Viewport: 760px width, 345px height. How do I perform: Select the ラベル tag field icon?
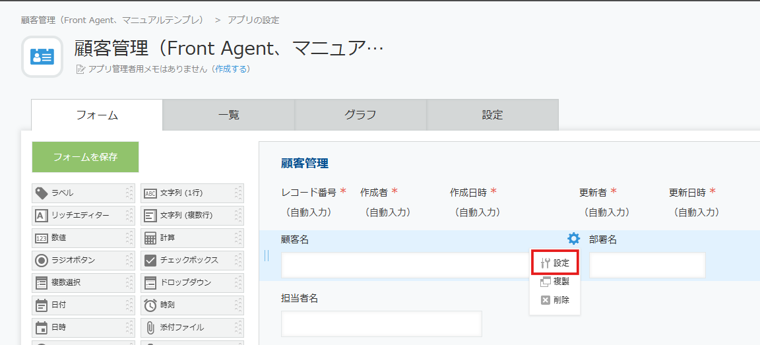(x=42, y=193)
